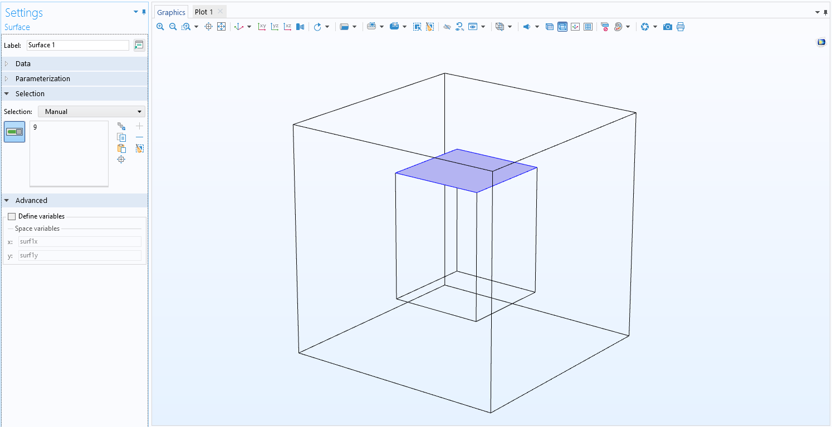Collapse the Advanced section
The height and width of the screenshot is (427, 832).
coord(31,201)
